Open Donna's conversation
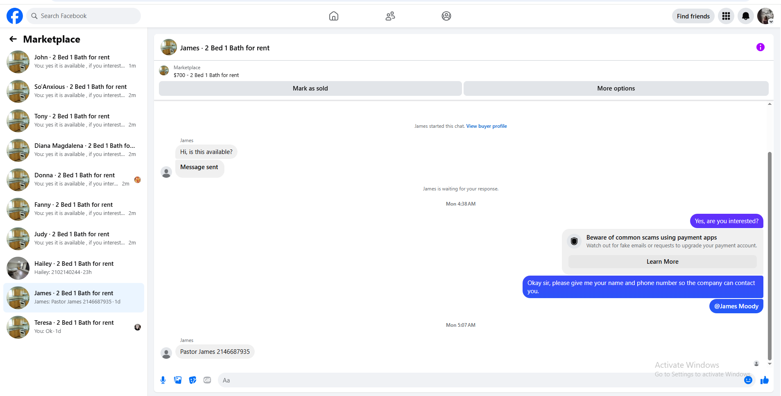This screenshot has width=781, height=396. coord(74,180)
